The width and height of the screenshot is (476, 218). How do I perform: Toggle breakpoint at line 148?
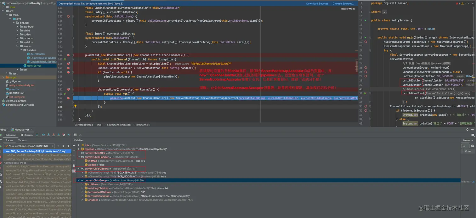(x=68, y=72)
